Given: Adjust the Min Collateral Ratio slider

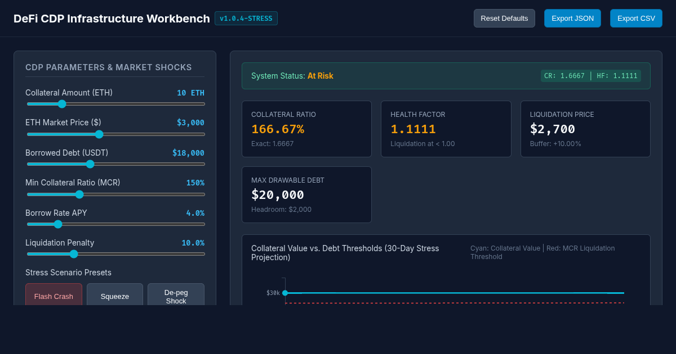Looking at the screenshot, I should pyautogui.click(x=115, y=194).
